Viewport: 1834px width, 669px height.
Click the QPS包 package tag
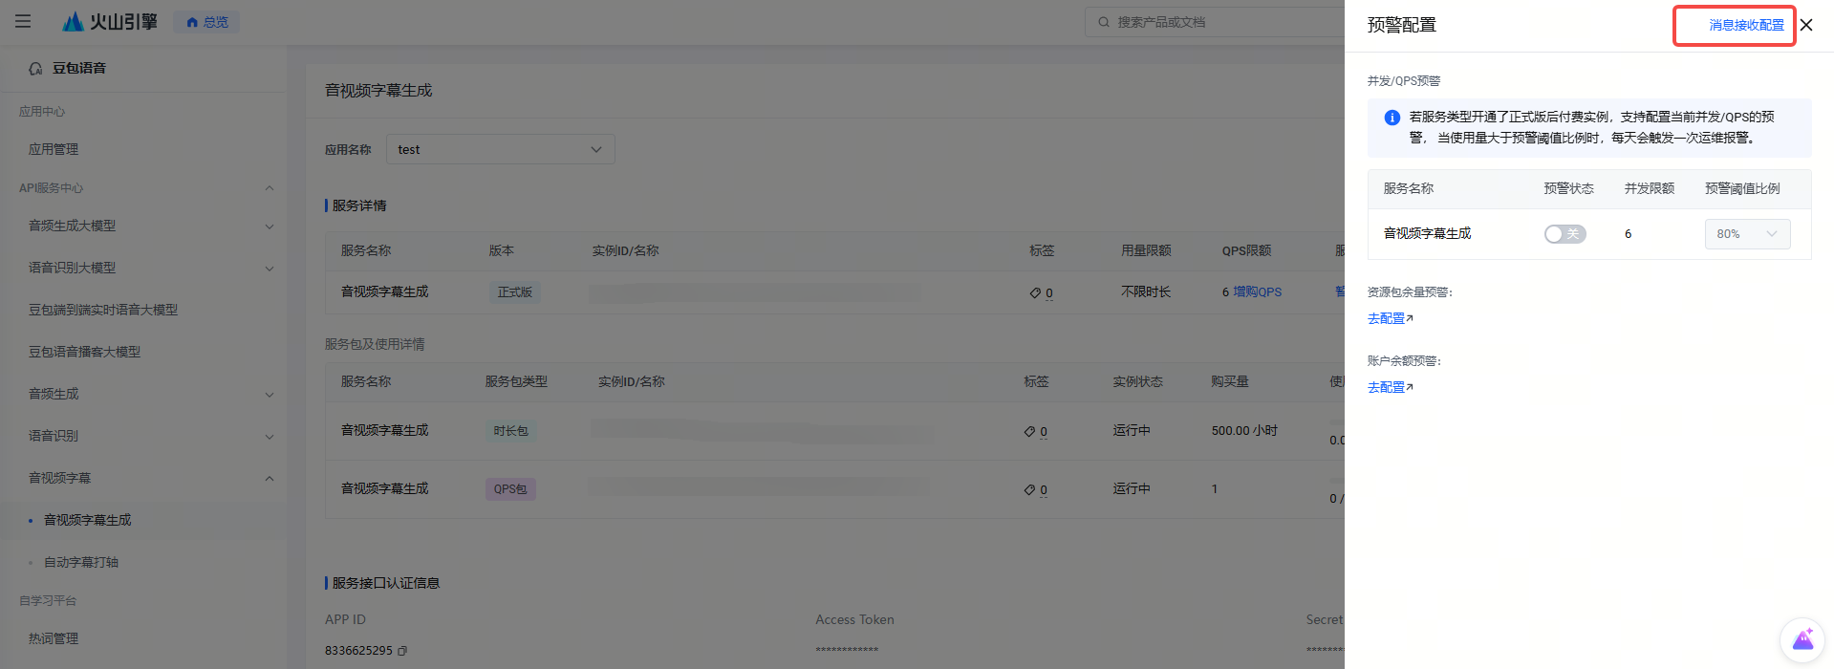pos(510,489)
